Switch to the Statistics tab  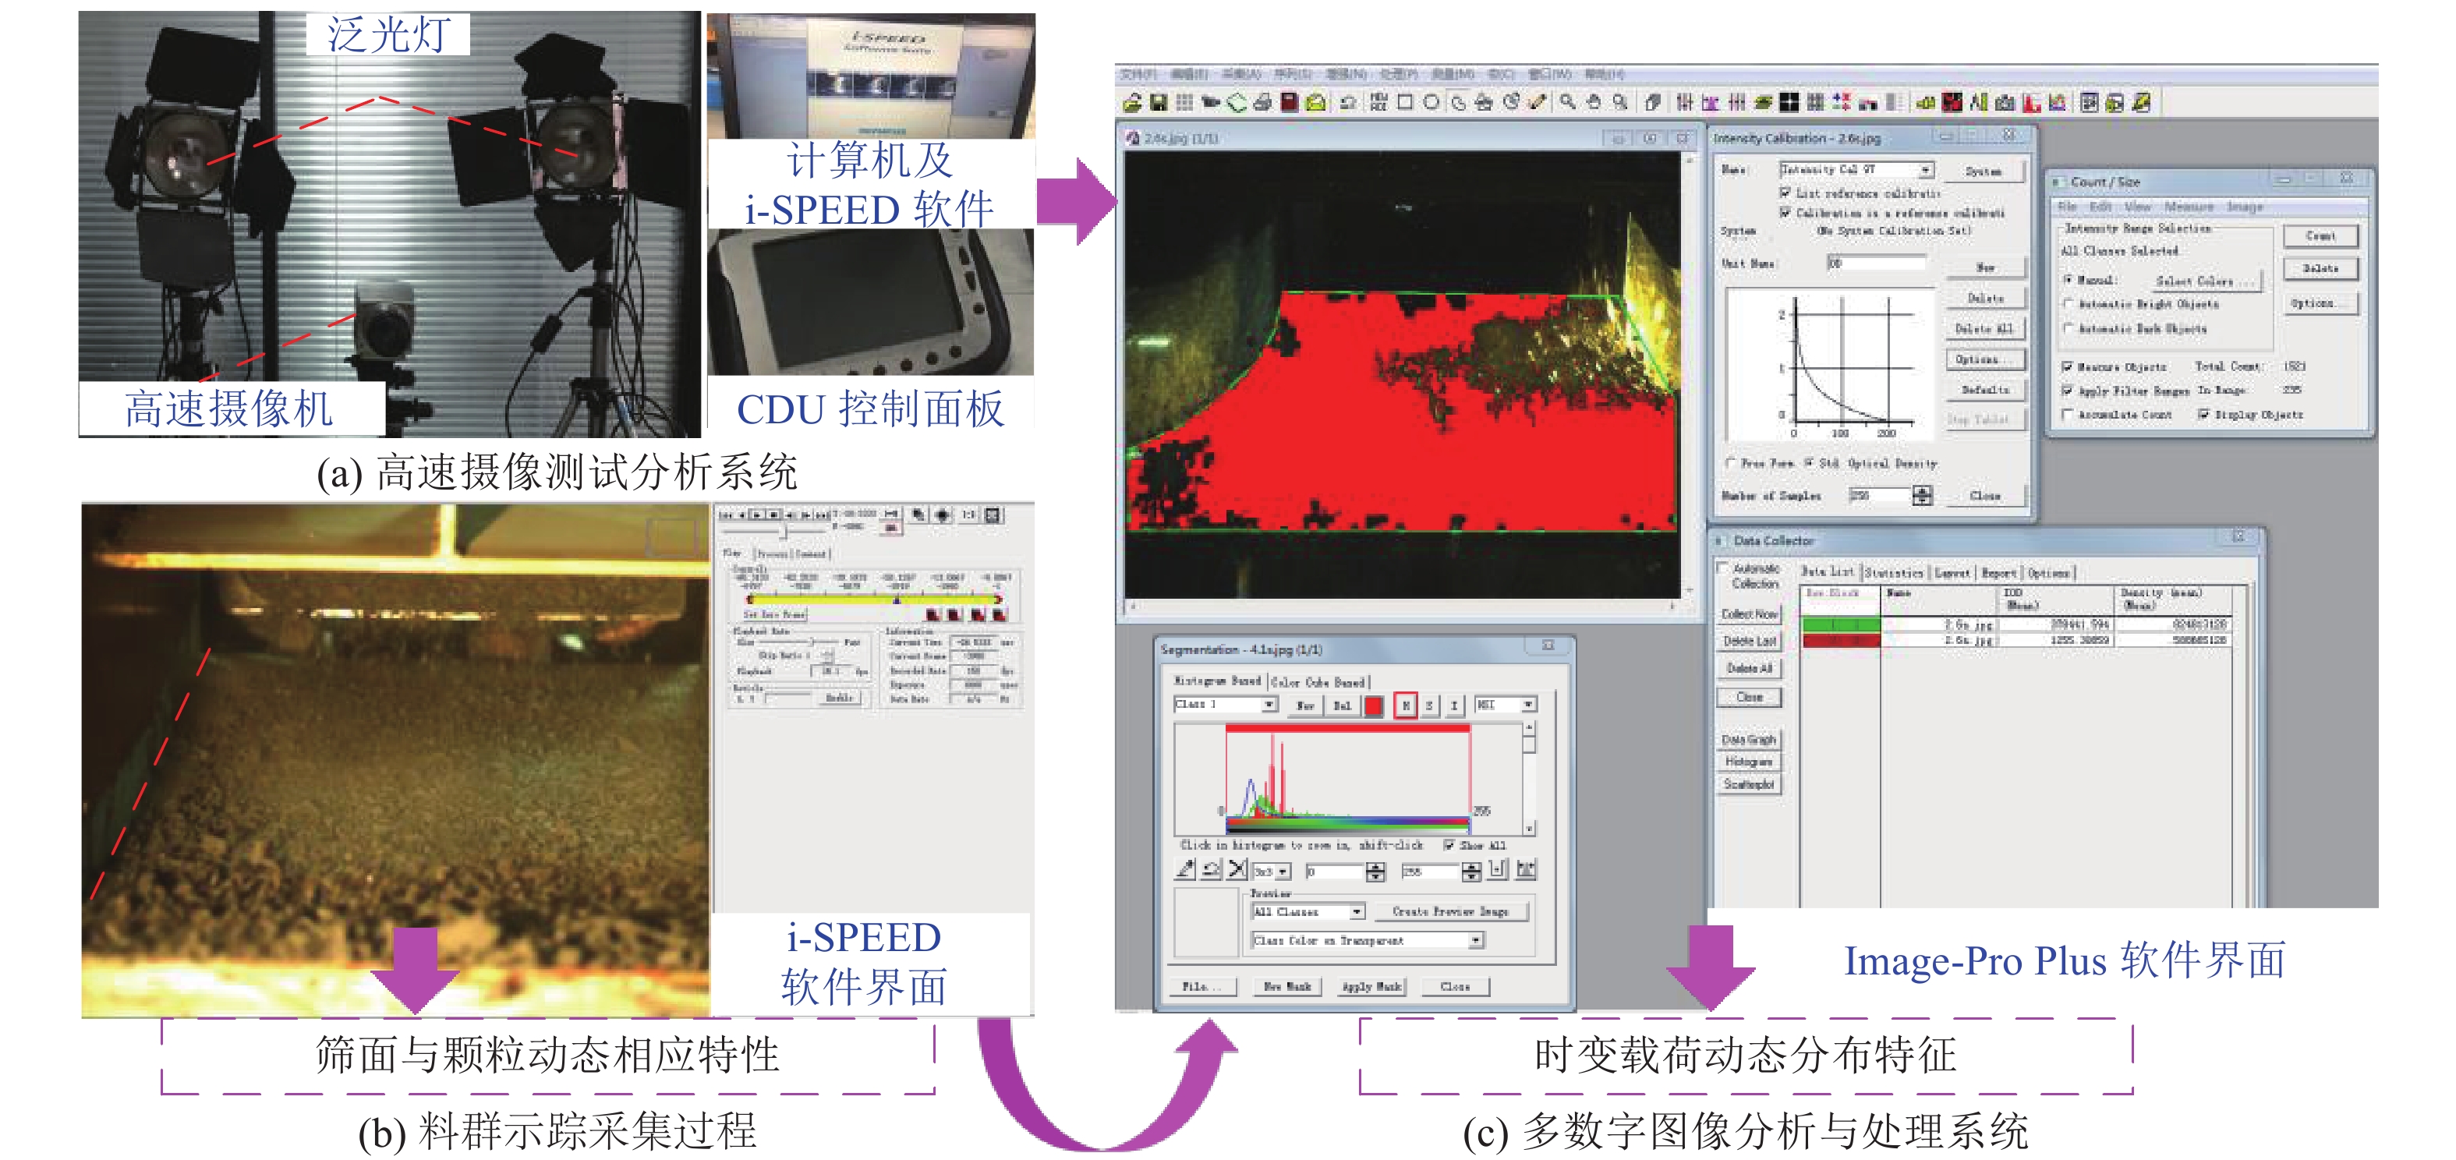tap(1894, 573)
